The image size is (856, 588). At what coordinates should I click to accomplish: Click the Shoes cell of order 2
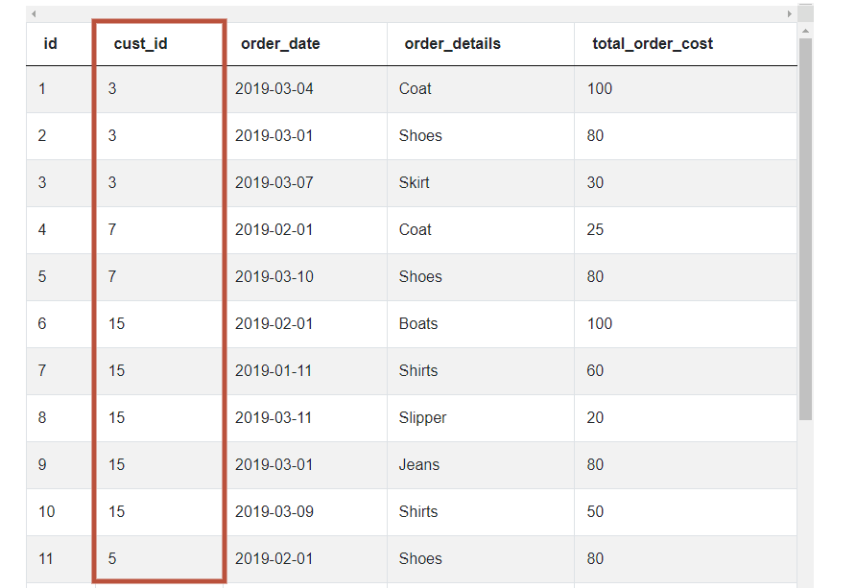420,135
